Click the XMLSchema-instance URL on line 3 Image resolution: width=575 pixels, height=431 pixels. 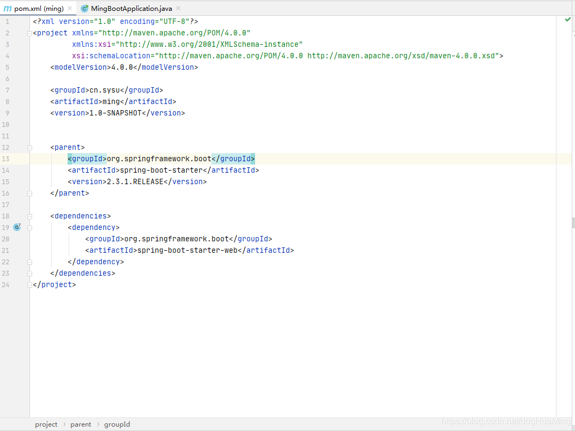209,44
